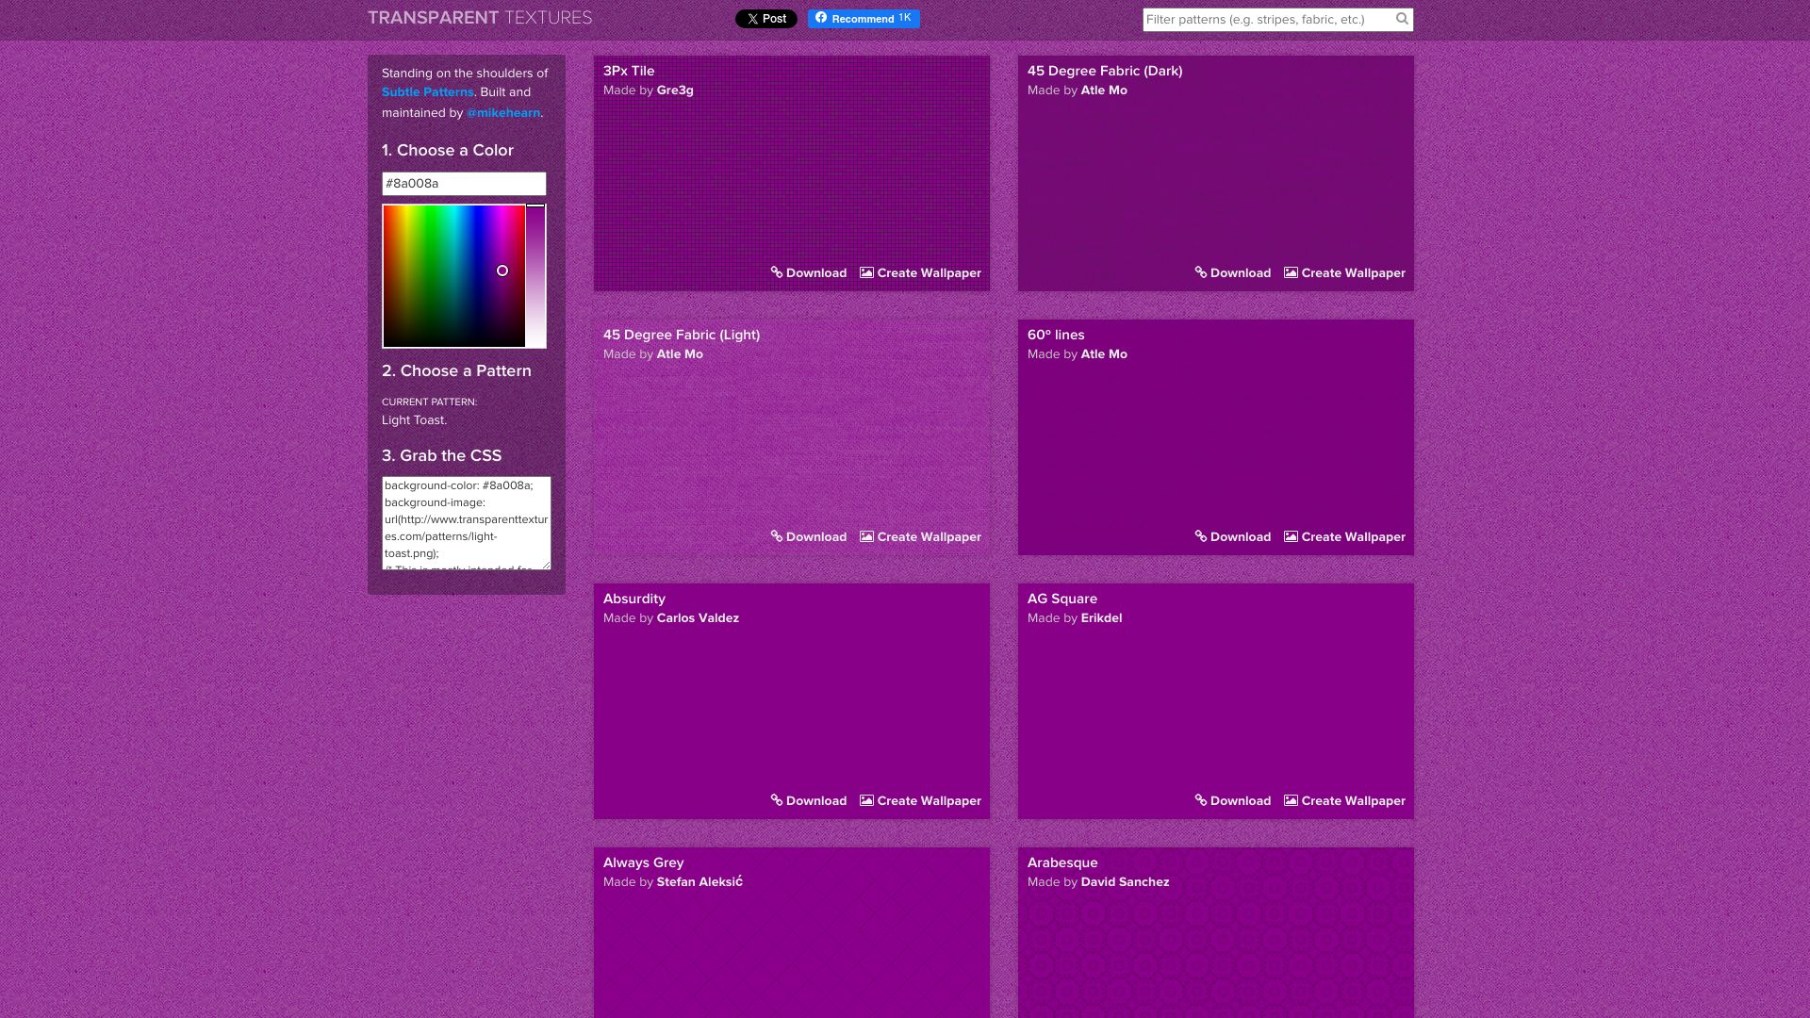Click wallpaper image icon for 60° lines
Screen dimensions: 1810x1018
[1291, 536]
